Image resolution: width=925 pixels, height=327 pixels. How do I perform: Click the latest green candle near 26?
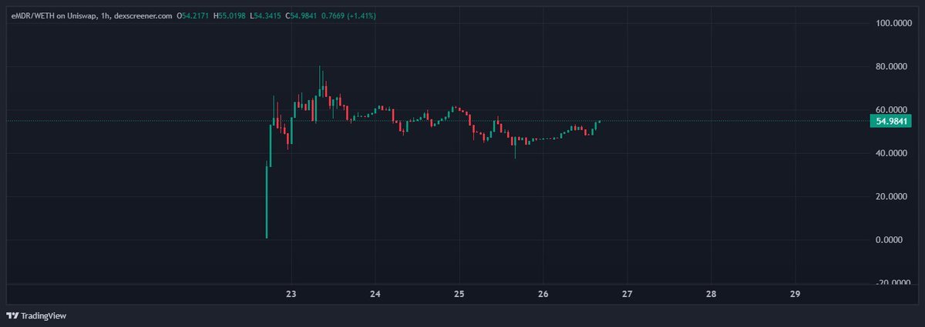click(599, 121)
